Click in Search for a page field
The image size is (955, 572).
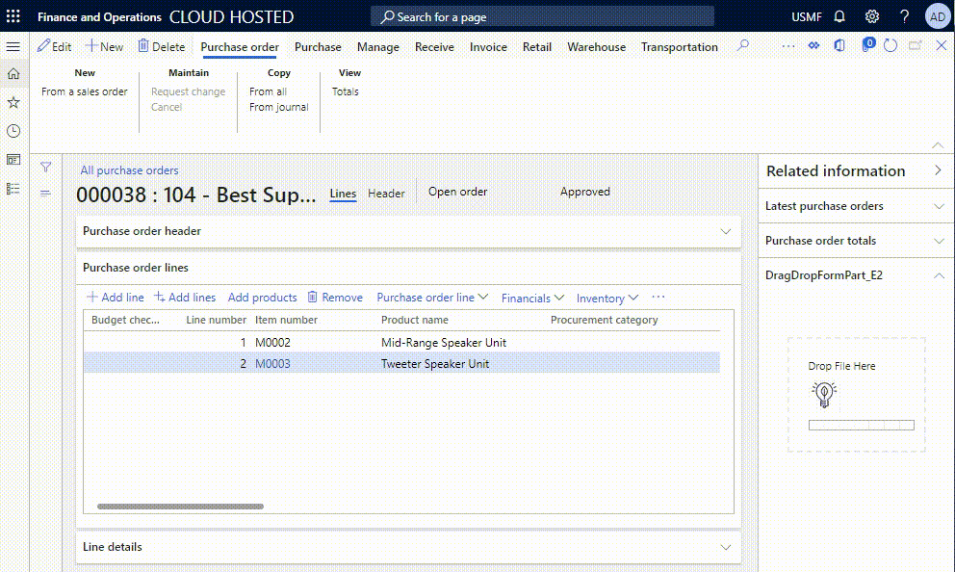542,16
